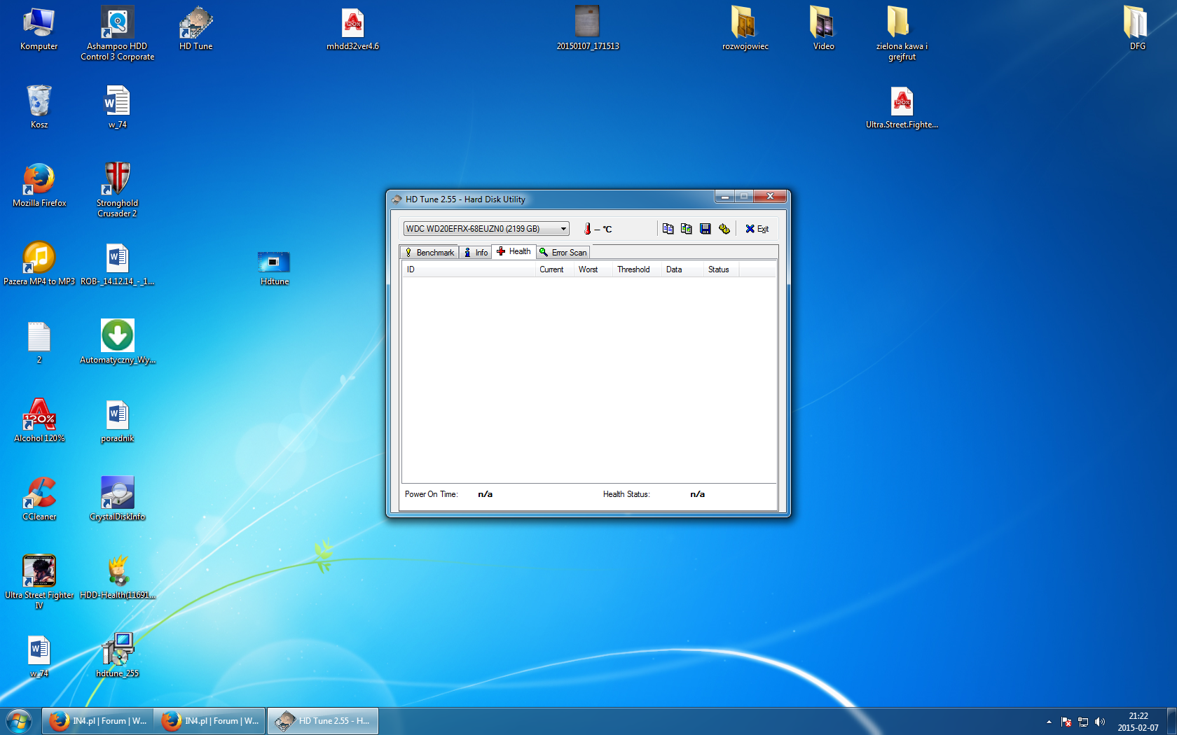Click the Status column header
This screenshot has width=1177, height=735.
[721, 269]
